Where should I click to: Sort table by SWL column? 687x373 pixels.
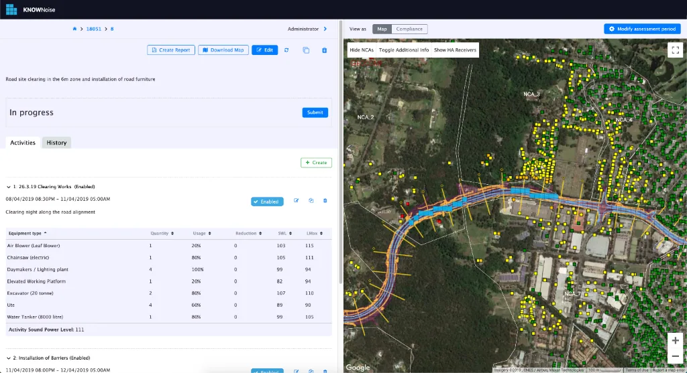[x=284, y=234]
